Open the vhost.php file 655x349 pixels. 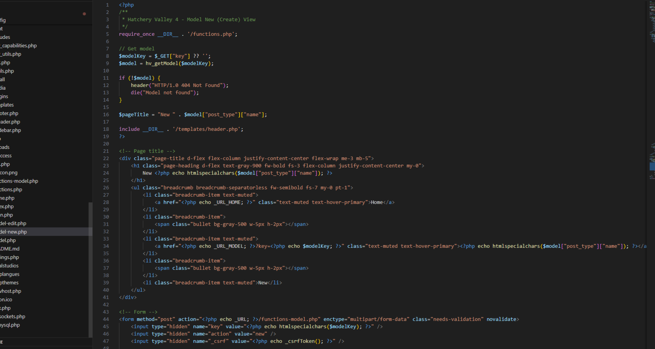click(11, 291)
